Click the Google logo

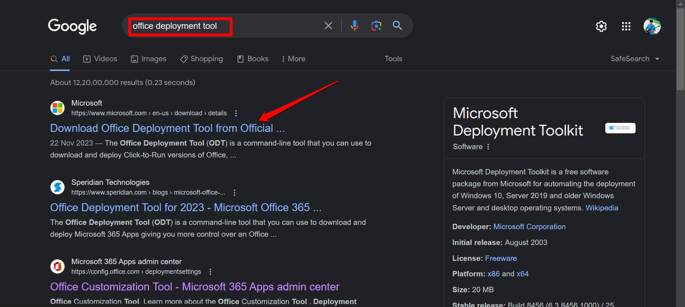point(72,26)
